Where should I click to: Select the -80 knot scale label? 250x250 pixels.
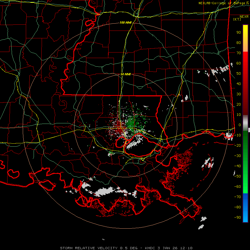[x=237, y=207]
